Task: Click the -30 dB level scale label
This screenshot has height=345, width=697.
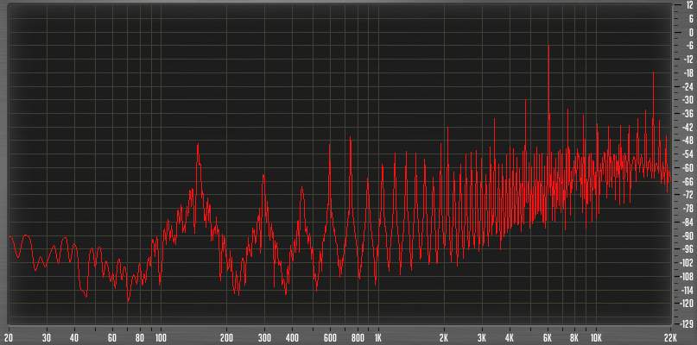Action: tap(687, 100)
